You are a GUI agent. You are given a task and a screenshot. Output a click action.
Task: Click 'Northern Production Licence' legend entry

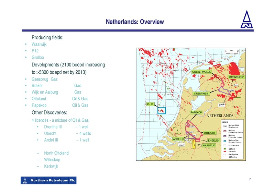(x=233, y=136)
